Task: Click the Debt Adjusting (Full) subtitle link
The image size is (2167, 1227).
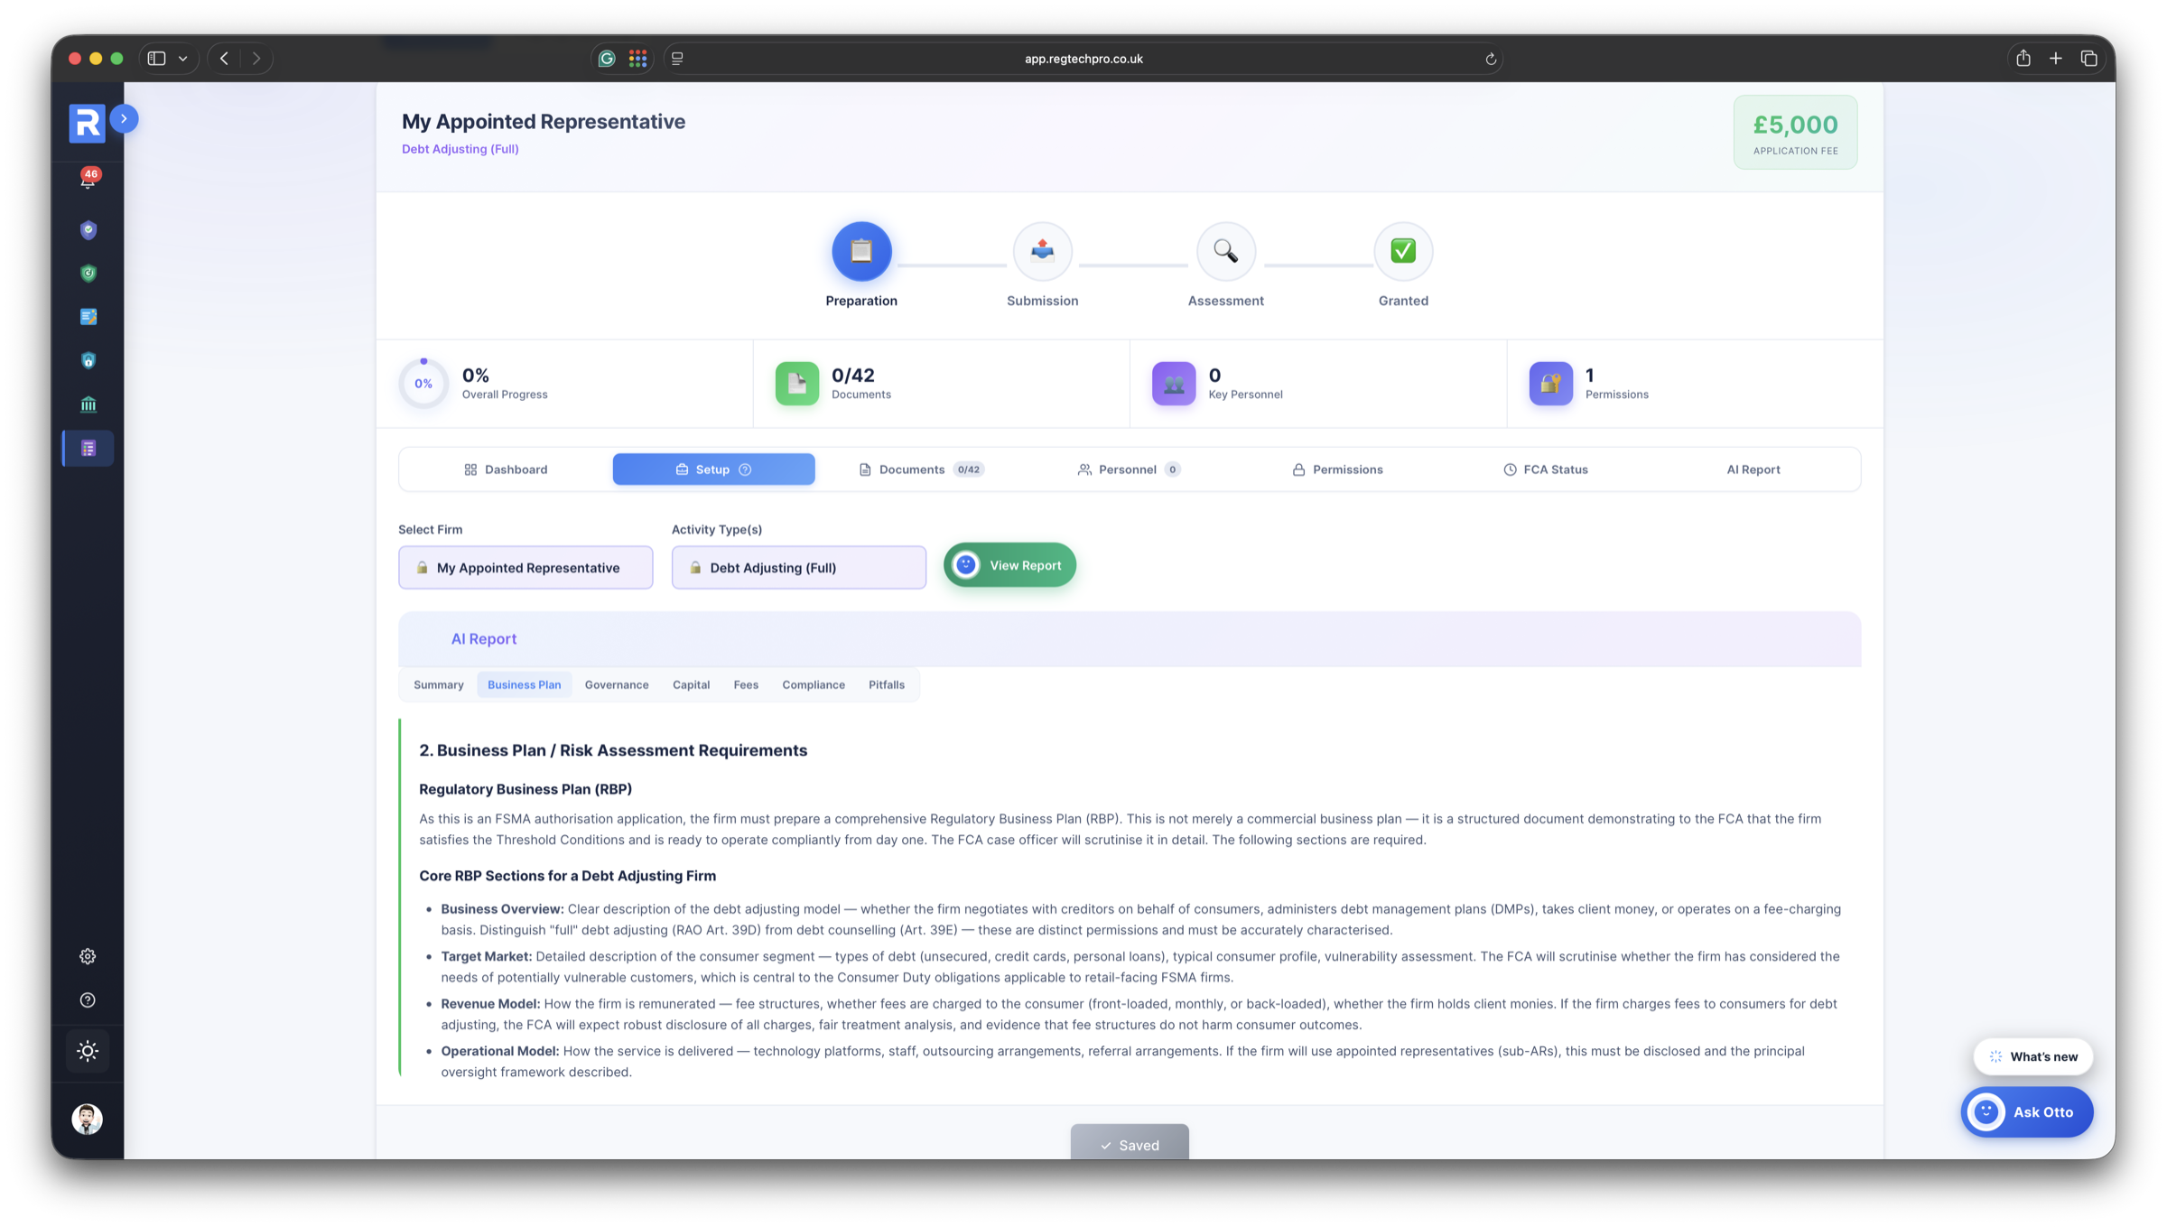Action: click(x=460, y=149)
